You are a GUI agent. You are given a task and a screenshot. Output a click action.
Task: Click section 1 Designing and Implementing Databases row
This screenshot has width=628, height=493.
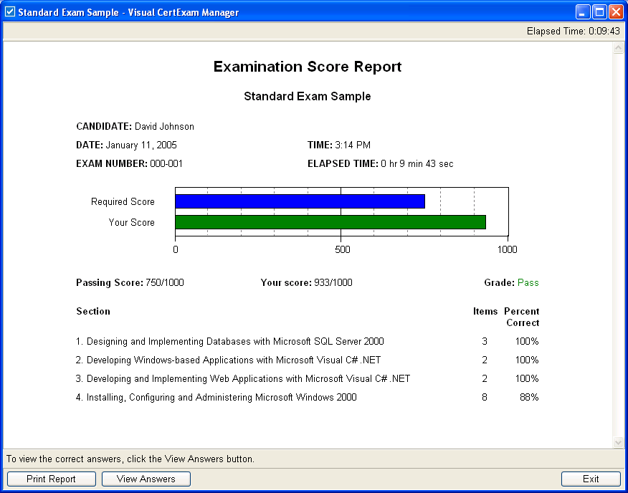[x=308, y=341]
